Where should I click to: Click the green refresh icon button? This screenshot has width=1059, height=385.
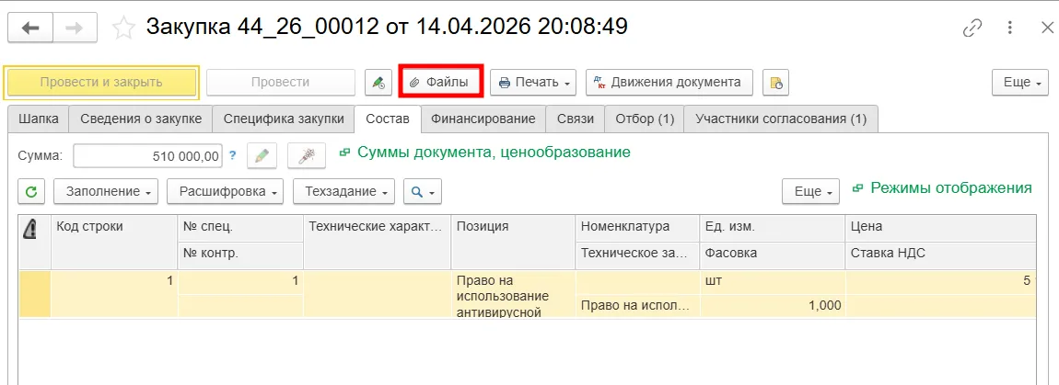point(31,191)
